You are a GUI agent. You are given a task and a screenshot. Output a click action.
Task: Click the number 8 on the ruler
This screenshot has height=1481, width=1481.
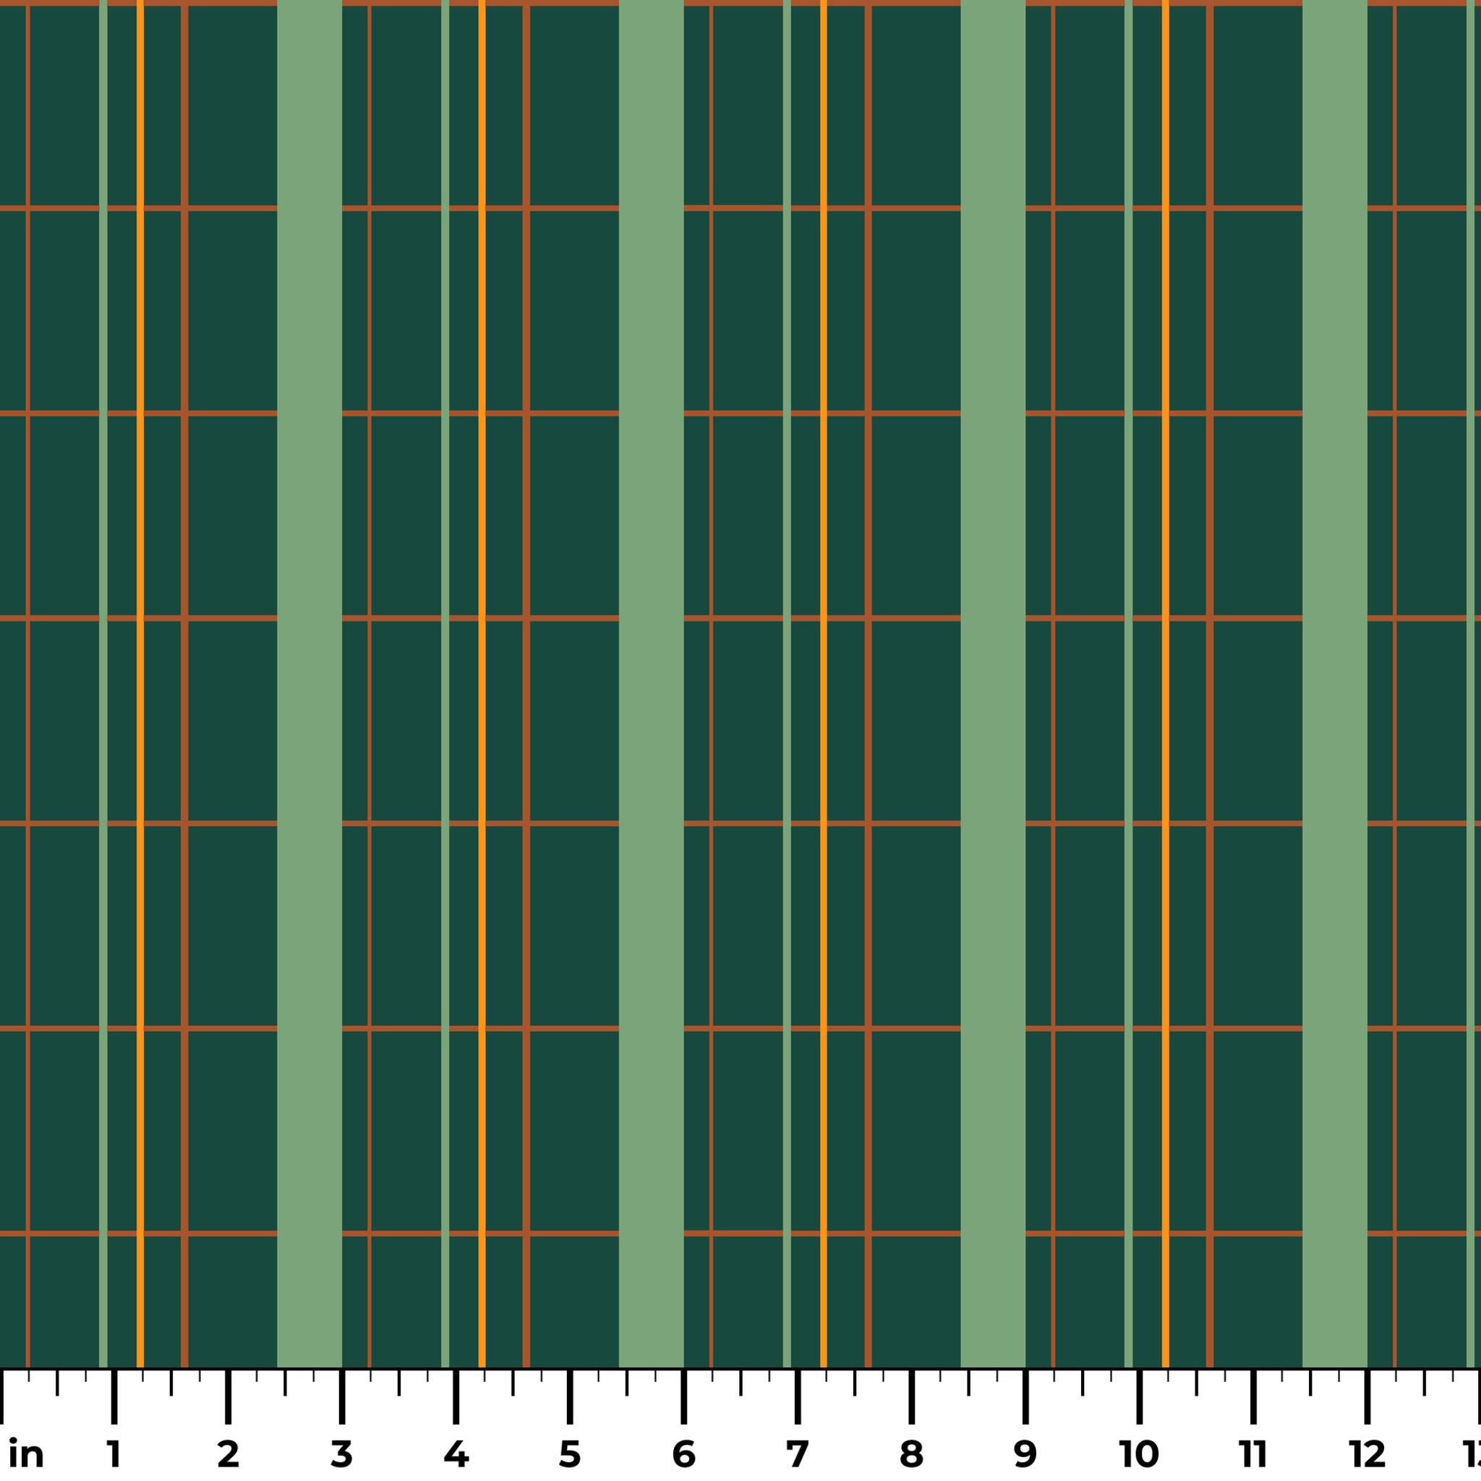[910, 1454]
